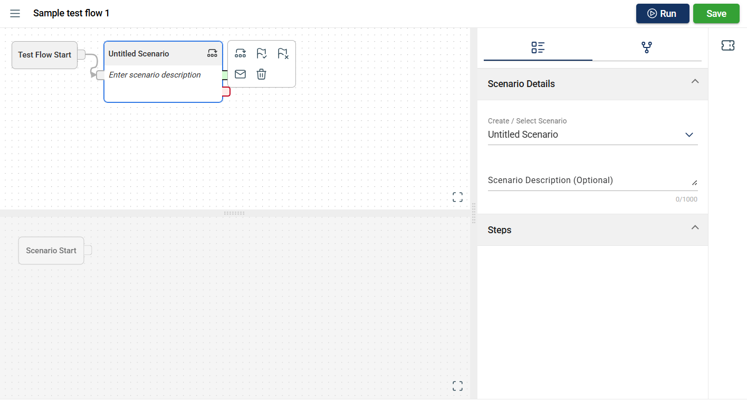The image size is (747, 401).
Task: Select the Scenario Start node
Action: 51,251
